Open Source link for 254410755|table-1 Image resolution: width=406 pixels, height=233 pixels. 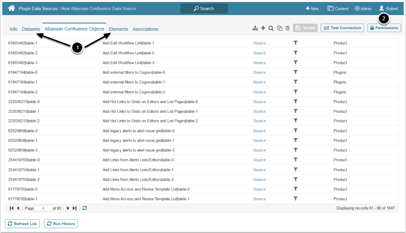[259, 170]
